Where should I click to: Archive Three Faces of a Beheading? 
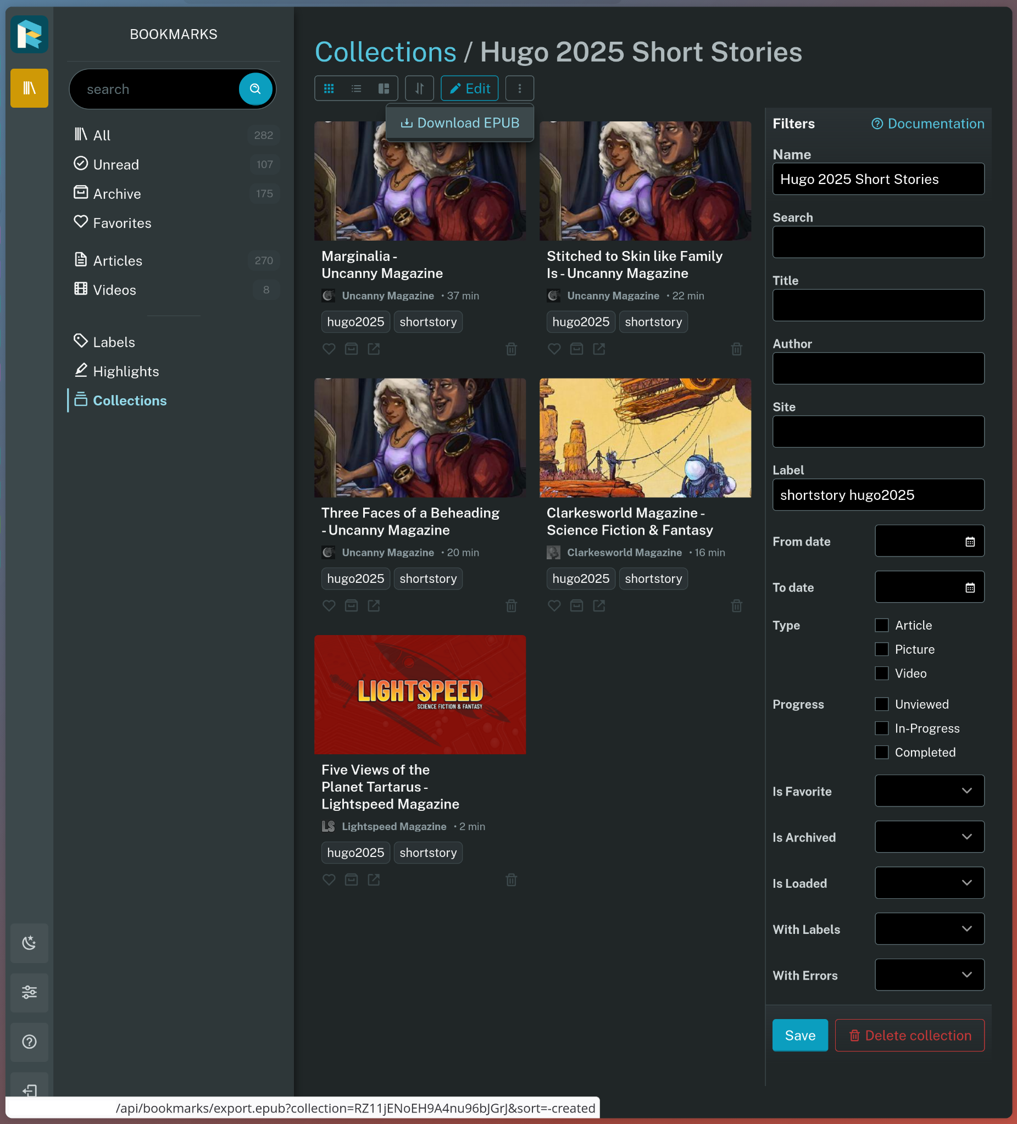click(351, 605)
